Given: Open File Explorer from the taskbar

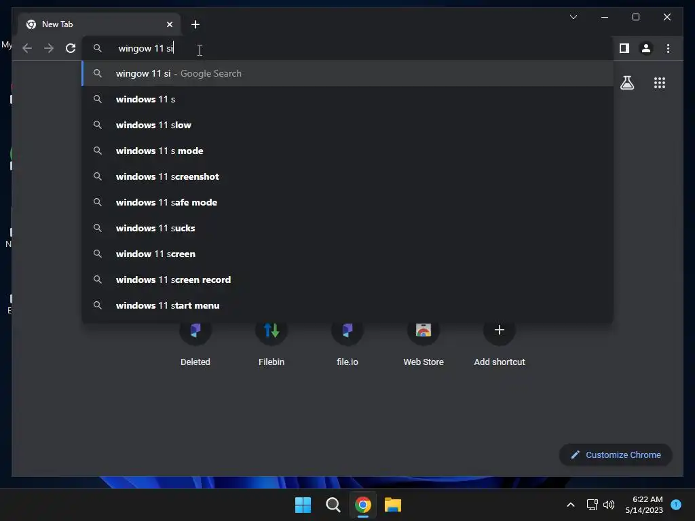Looking at the screenshot, I should (x=393, y=505).
